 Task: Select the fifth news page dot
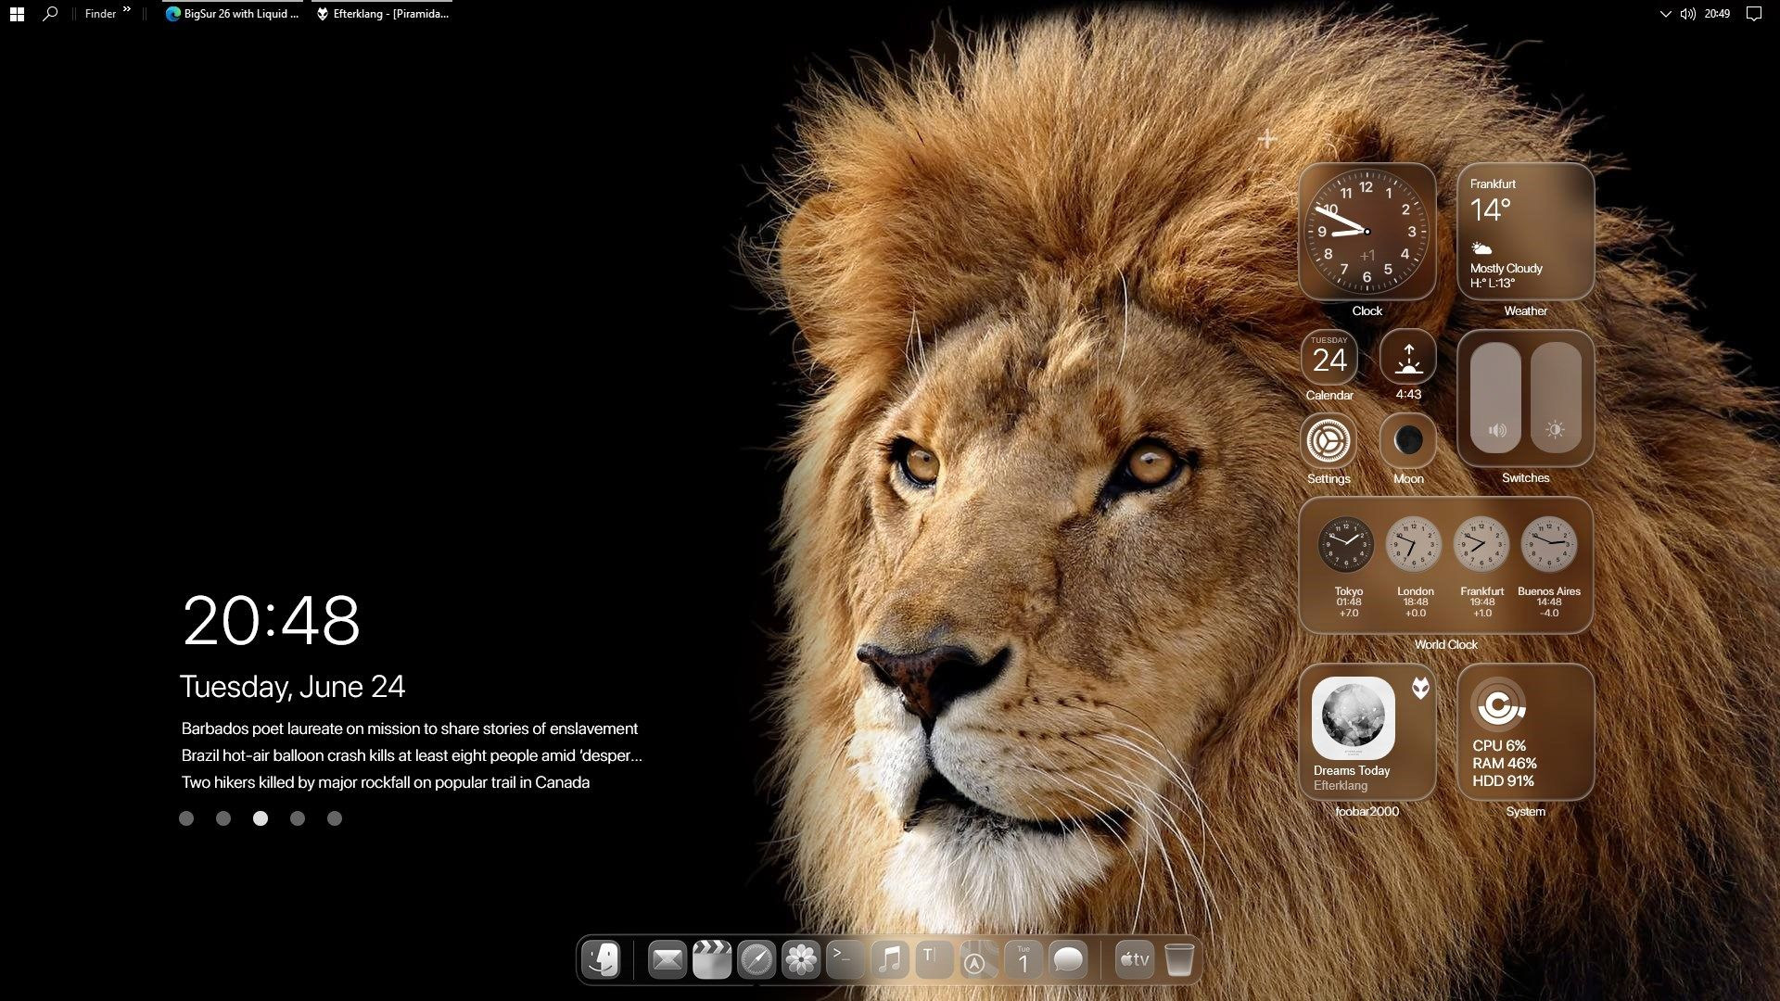pos(335,818)
